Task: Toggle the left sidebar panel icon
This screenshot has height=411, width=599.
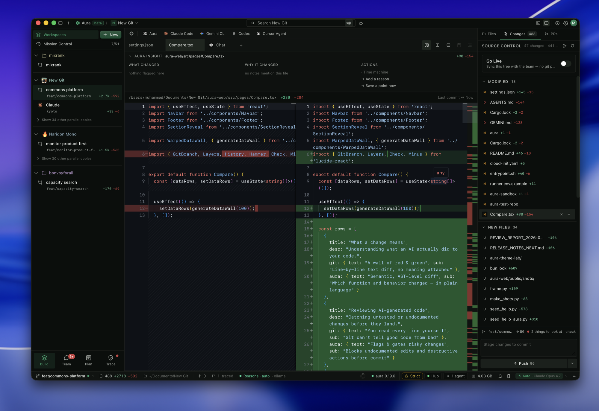Action: coord(60,23)
